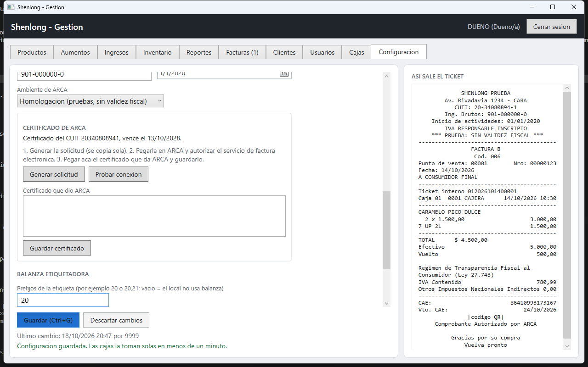The height and width of the screenshot is (367, 588).
Task: Click the ticket preview scrollbar thumb
Action: coord(567,216)
